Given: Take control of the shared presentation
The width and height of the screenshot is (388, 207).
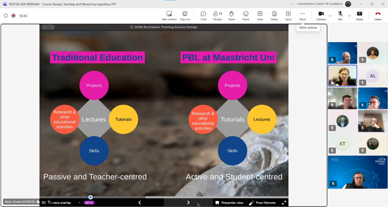Looking at the screenshot, I should pyautogui.click(x=169, y=16).
